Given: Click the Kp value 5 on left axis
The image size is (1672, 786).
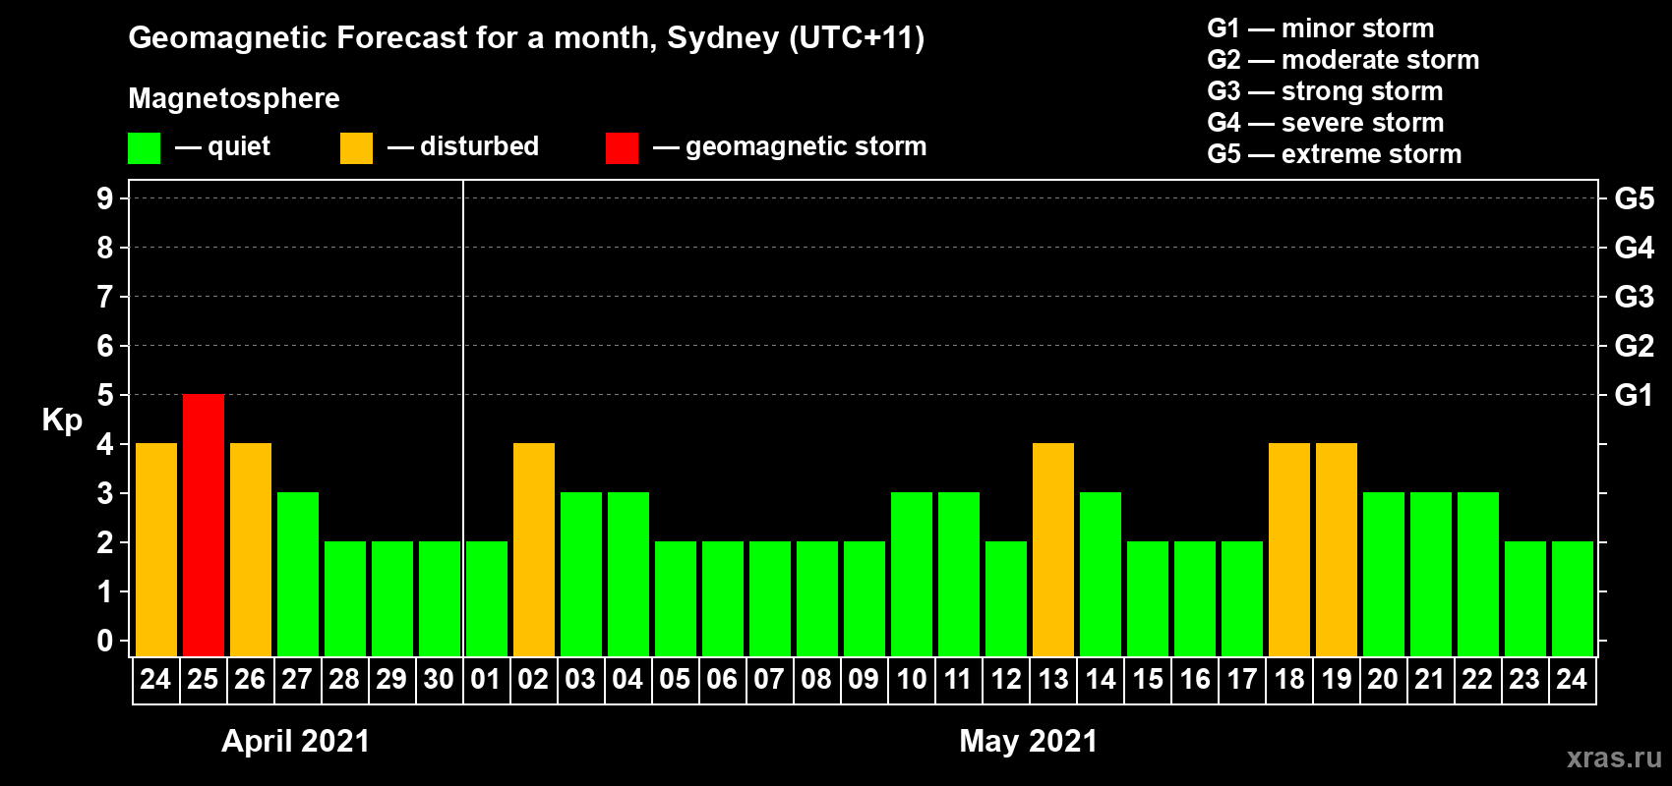Looking at the screenshot, I should click(x=105, y=395).
